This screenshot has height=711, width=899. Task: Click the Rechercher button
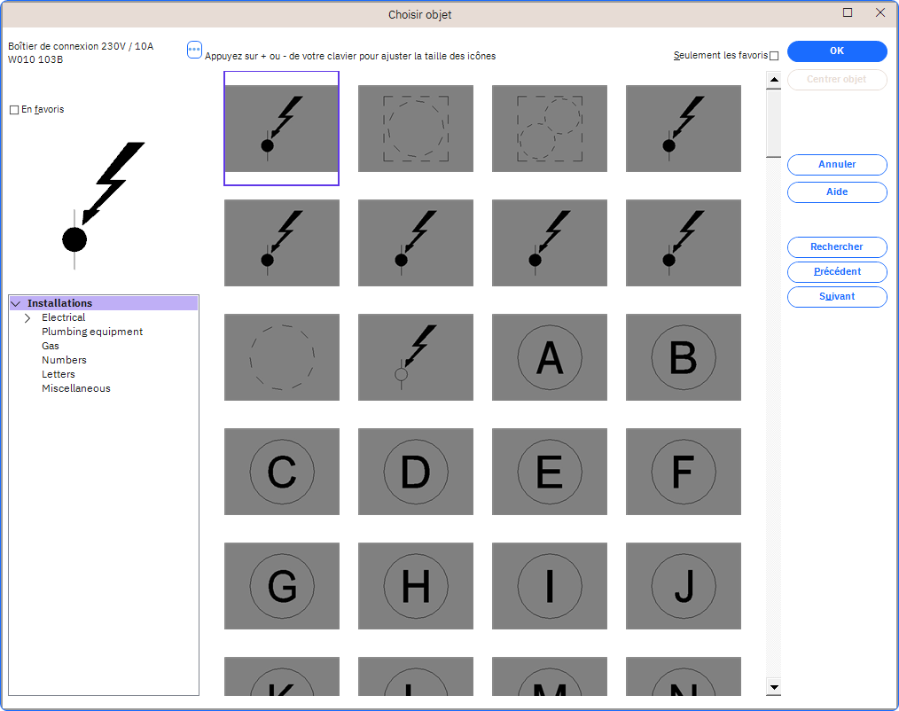click(x=836, y=247)
